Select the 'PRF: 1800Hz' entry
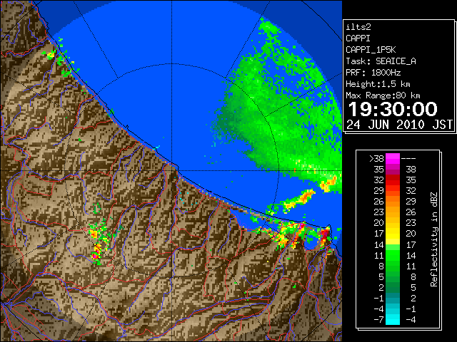This screenshot has width=457, height=342. click(373, 73)
